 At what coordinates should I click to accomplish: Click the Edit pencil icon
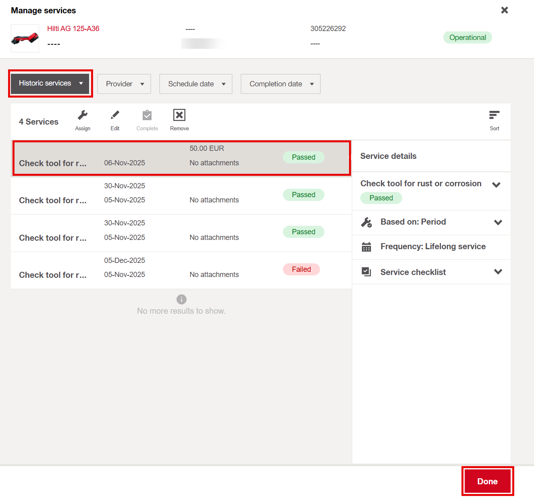point(115,116)
